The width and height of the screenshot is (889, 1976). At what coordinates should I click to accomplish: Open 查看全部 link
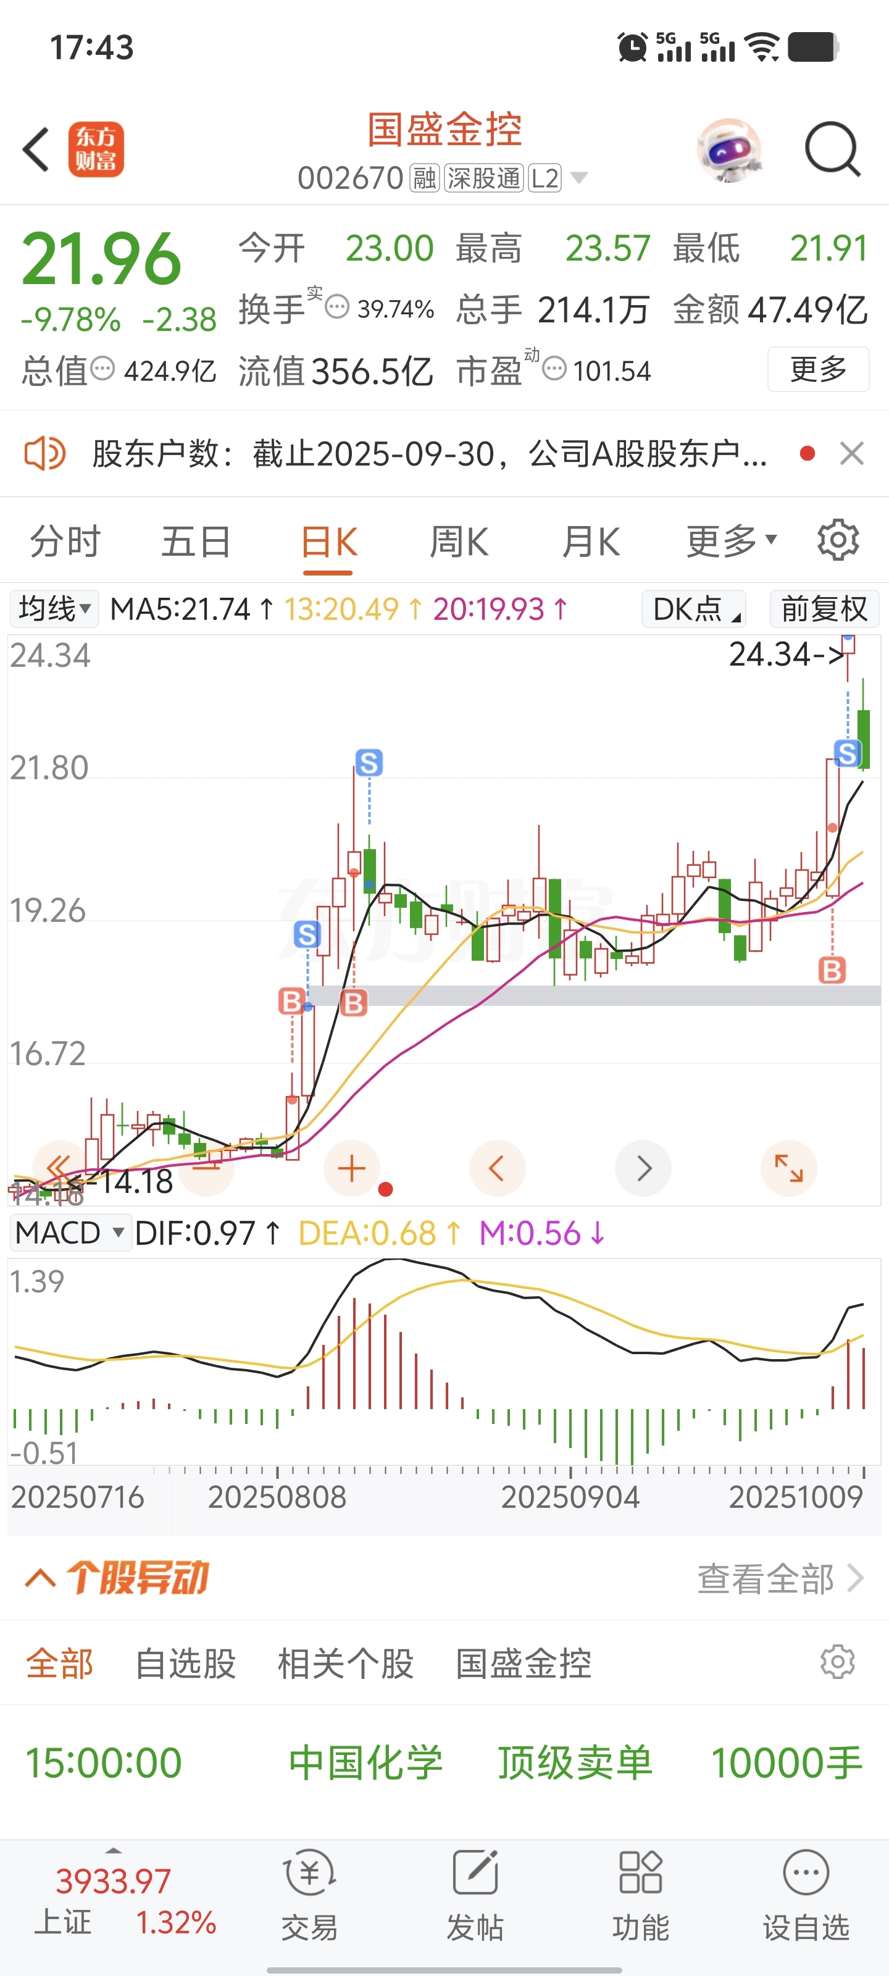click(781, 1579)
